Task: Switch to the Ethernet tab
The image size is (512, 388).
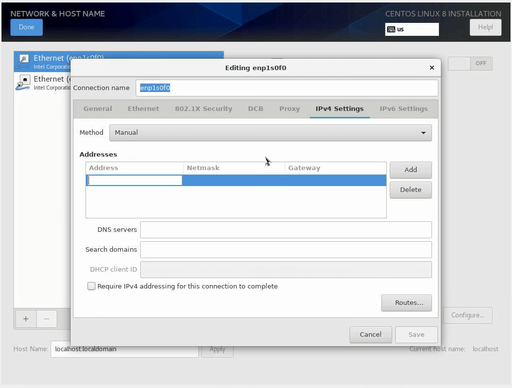Action: [x=143, y=109]
